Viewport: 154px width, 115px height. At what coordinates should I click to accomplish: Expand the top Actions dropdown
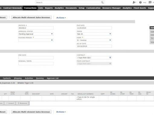[x=61, y=17]
